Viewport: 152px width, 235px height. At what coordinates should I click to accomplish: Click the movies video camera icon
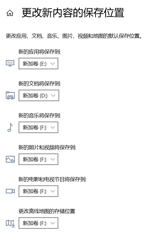pos(10,191)
